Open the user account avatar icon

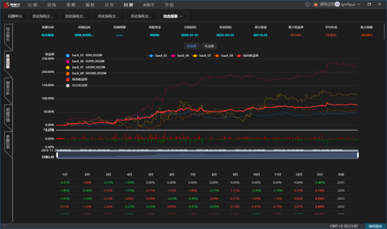[338, 4]
